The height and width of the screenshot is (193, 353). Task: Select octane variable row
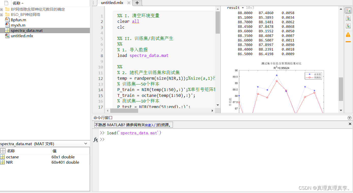point(45,157)
